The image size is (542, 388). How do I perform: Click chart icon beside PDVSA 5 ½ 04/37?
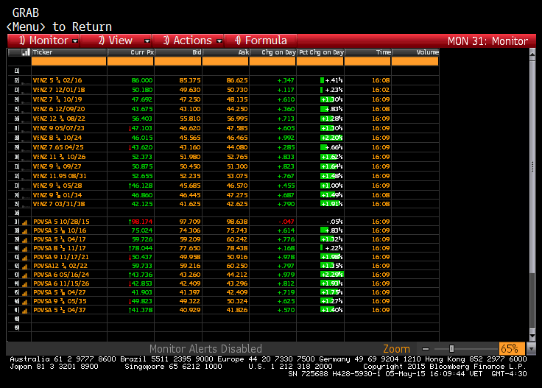(24, 311)
